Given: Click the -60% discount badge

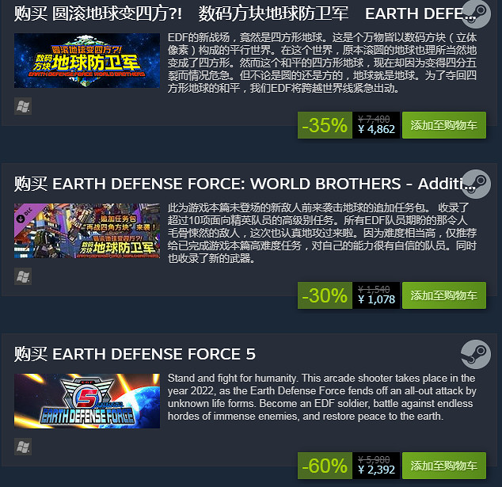Looking at the screenshot, I should coord(325,466).
